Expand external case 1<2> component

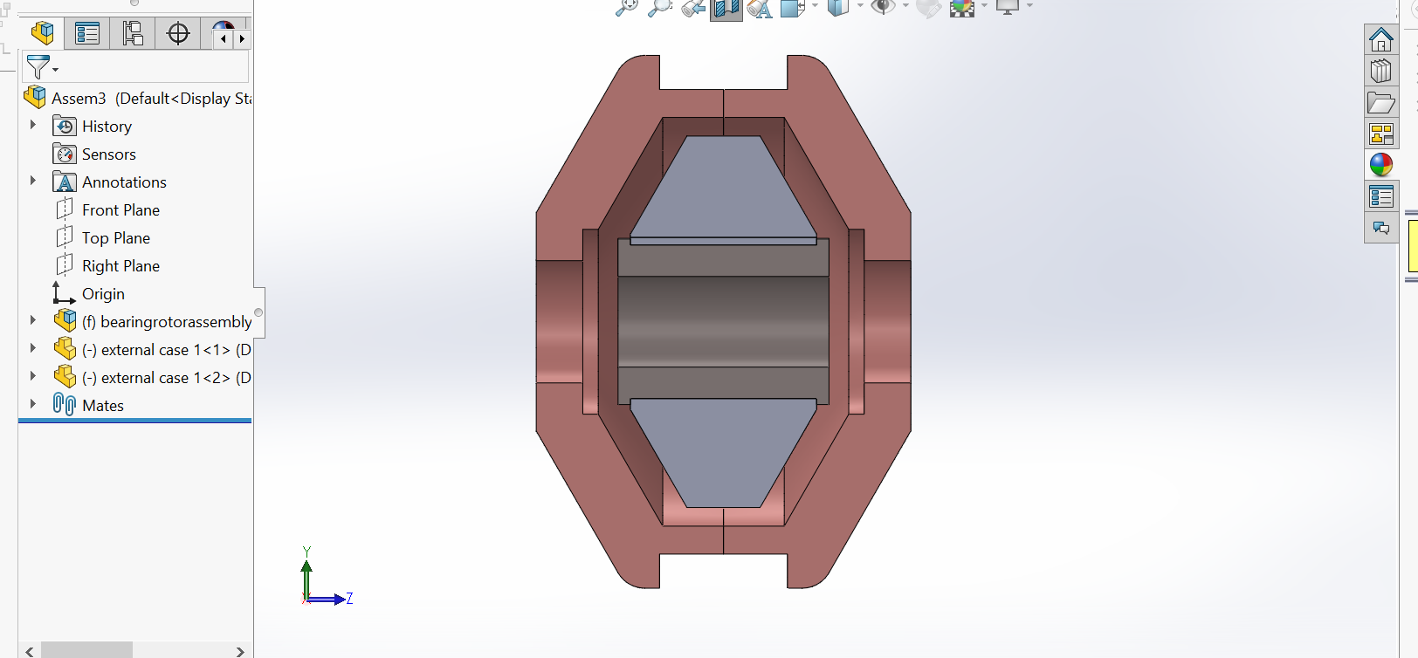coord(33,376)
